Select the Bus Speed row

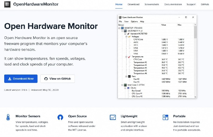coord(156,91)
